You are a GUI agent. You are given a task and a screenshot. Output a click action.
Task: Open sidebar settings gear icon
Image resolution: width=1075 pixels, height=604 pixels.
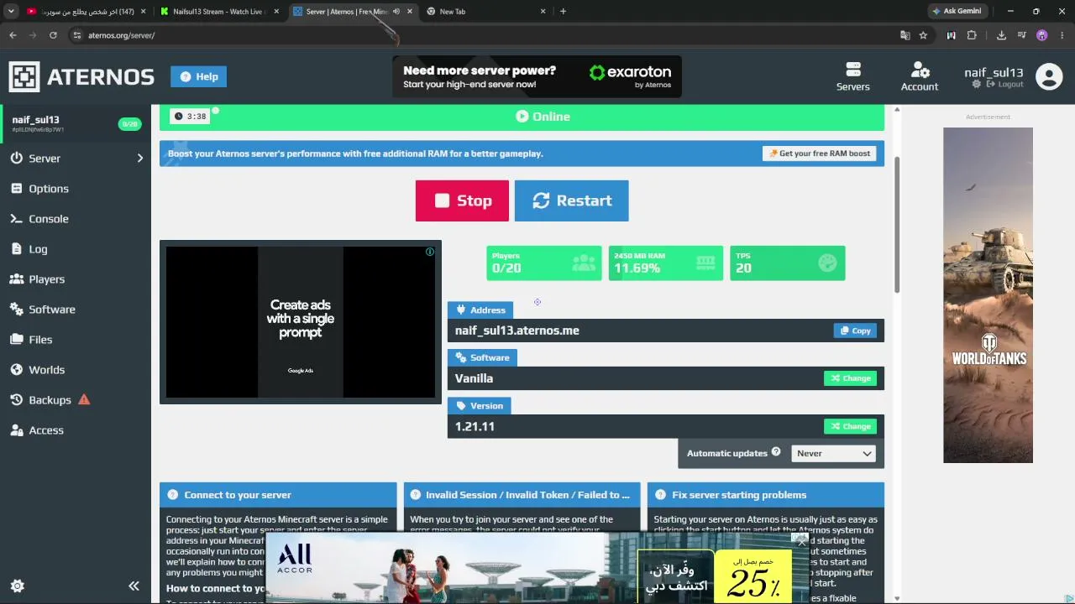point(17,586)
